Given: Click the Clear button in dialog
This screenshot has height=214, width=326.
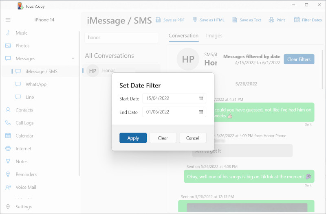Looking at the screenshot, I should coord(163,138).
